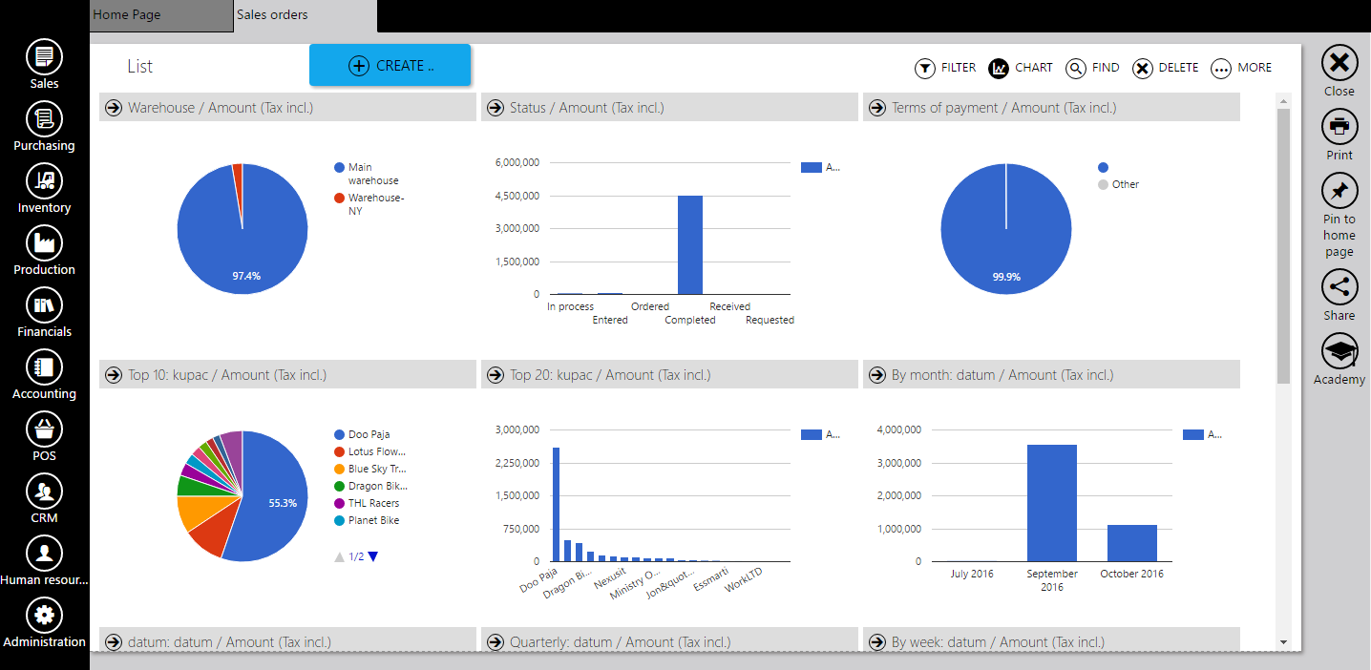The height and width of the screenshot is (670, 1371).
Task: Open the Production module icon
Action: [44, 243]
